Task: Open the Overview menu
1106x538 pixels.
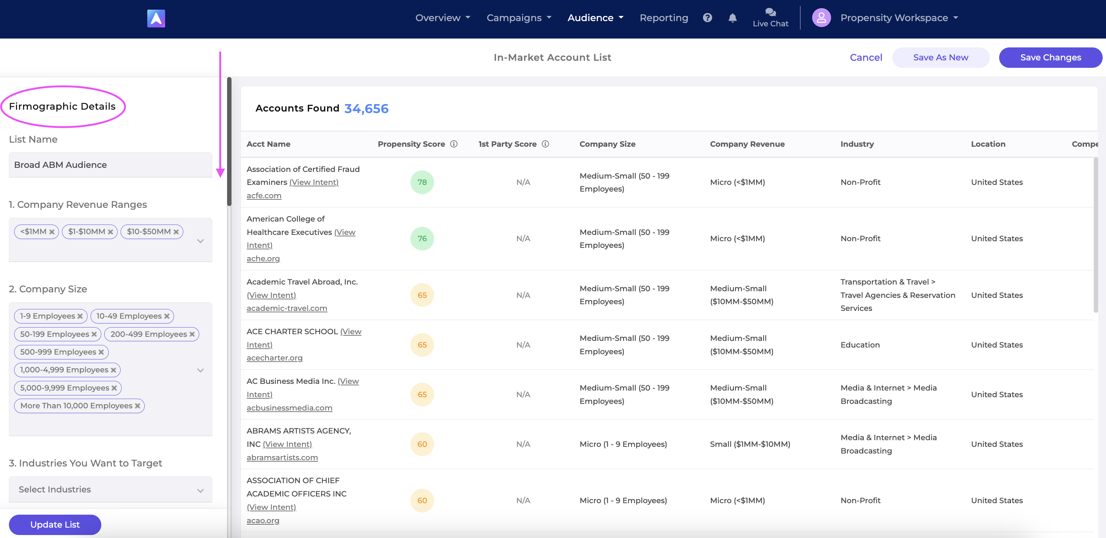Action: click(443, 18)
